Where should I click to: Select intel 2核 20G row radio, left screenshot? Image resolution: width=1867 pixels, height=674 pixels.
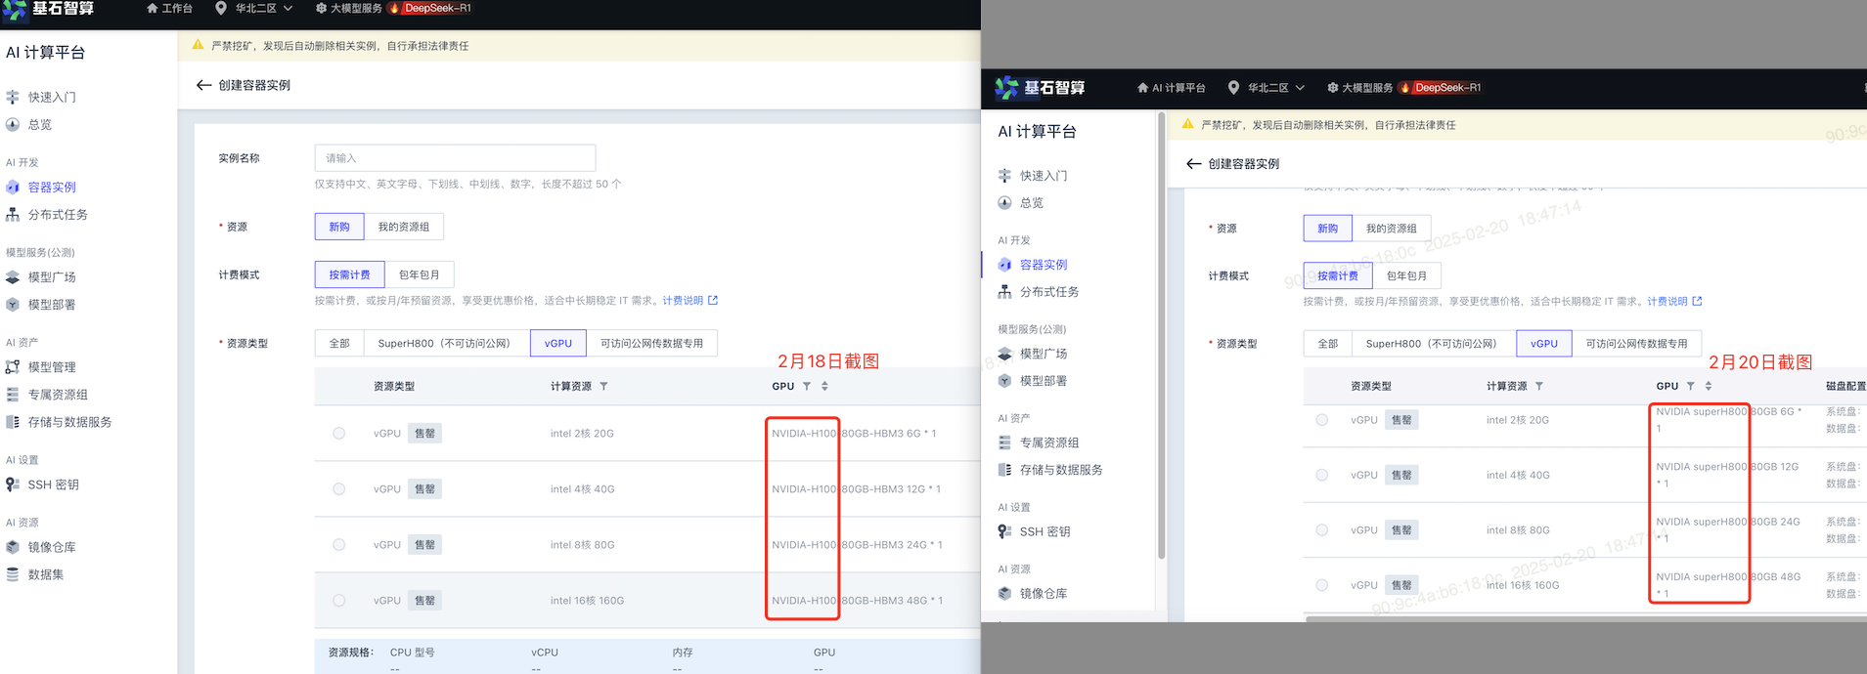point(338,433)
